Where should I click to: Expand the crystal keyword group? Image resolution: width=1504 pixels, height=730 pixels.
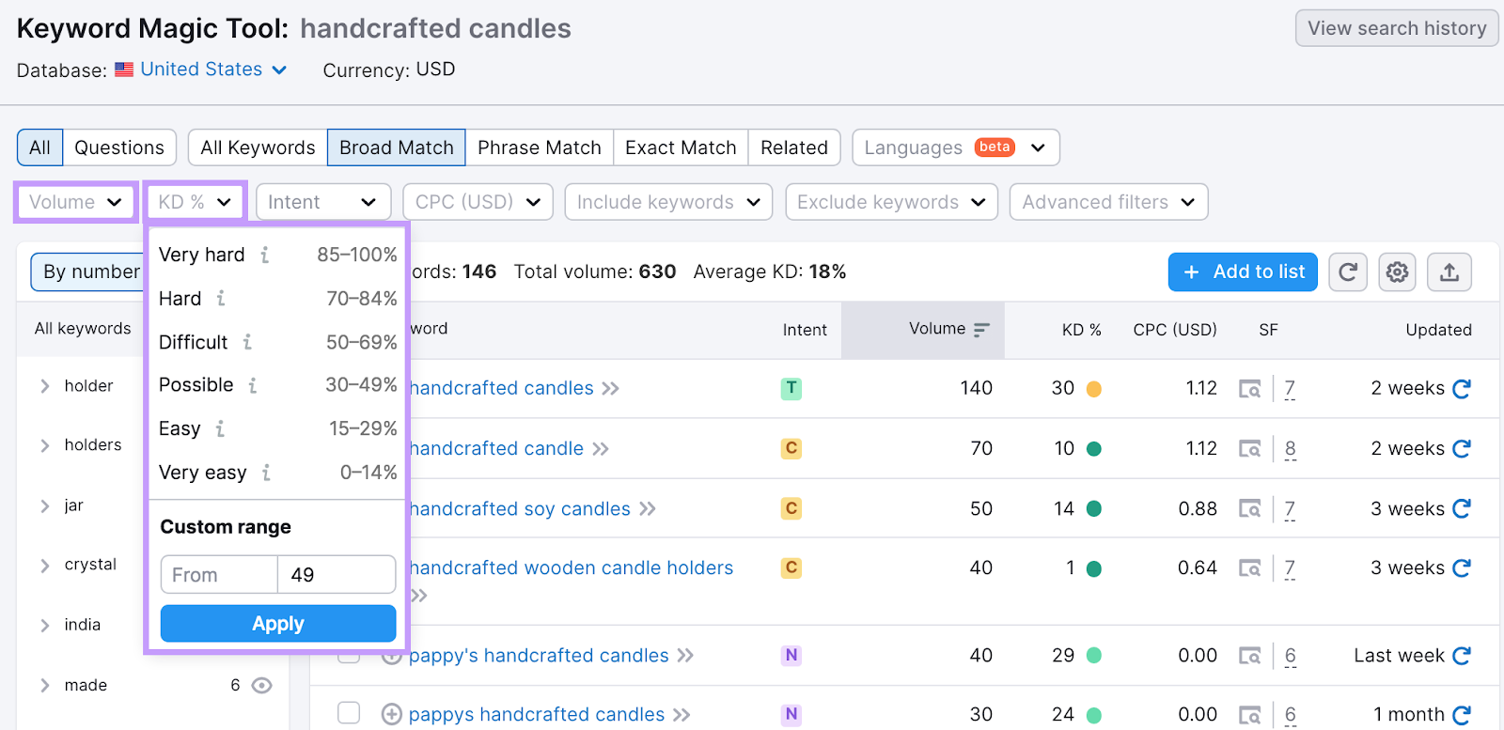click(x=44, y=566)
